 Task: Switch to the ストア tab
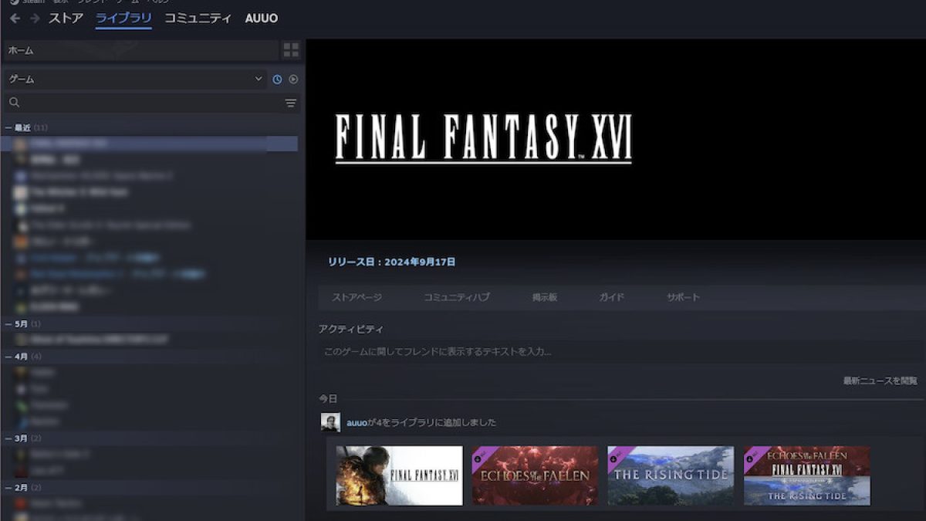click(66, 18)
